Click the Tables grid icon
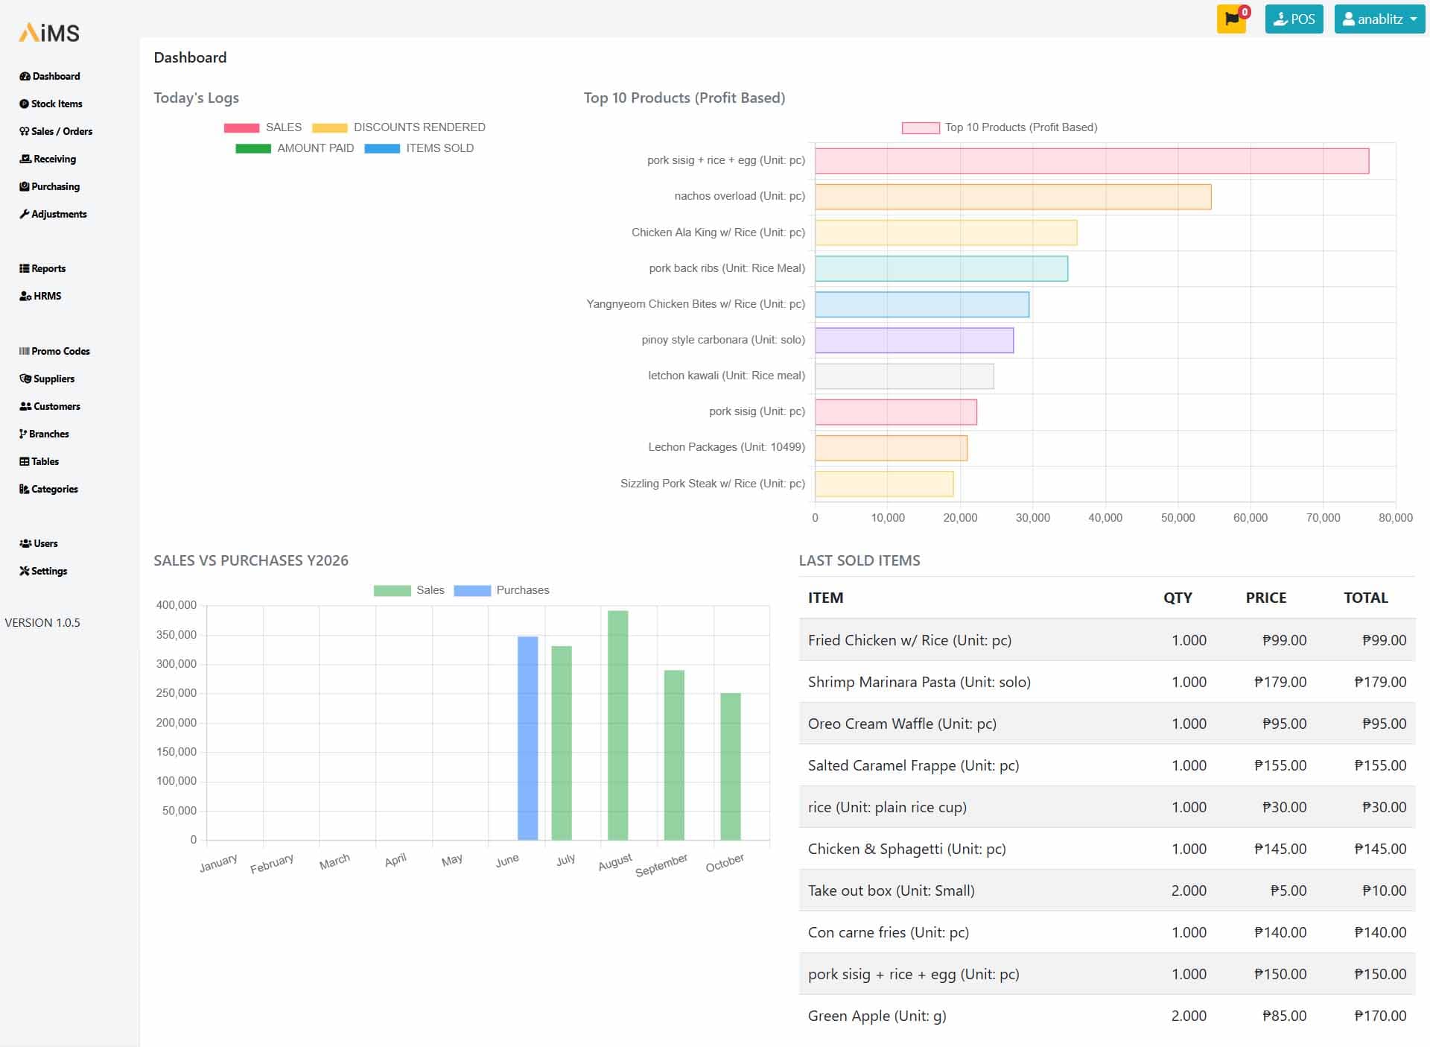This screenshot has width=1430, height=1047. (24, 461)
